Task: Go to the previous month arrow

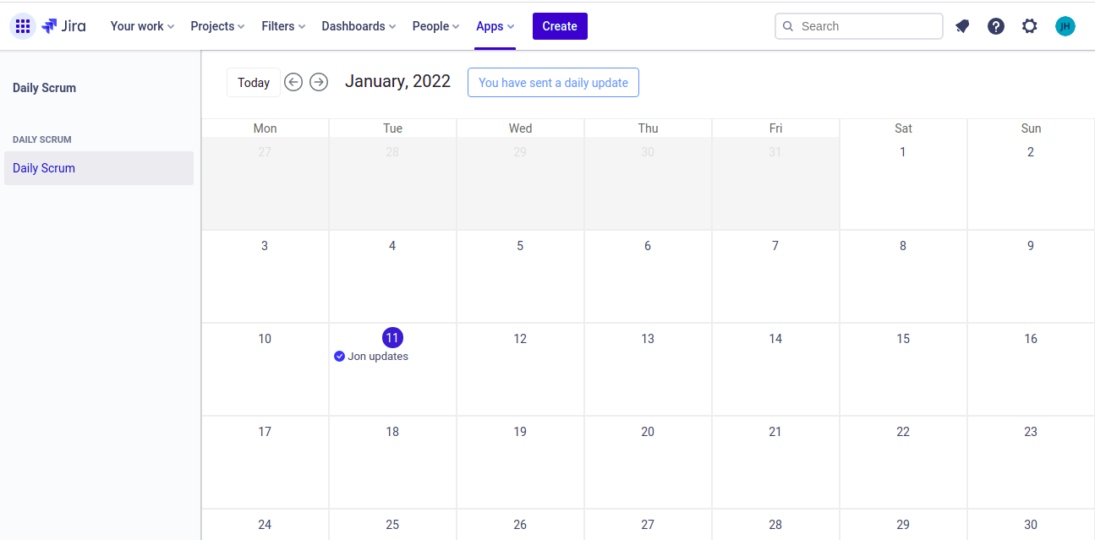Action: pyautogui.click(x=293, y=82)
